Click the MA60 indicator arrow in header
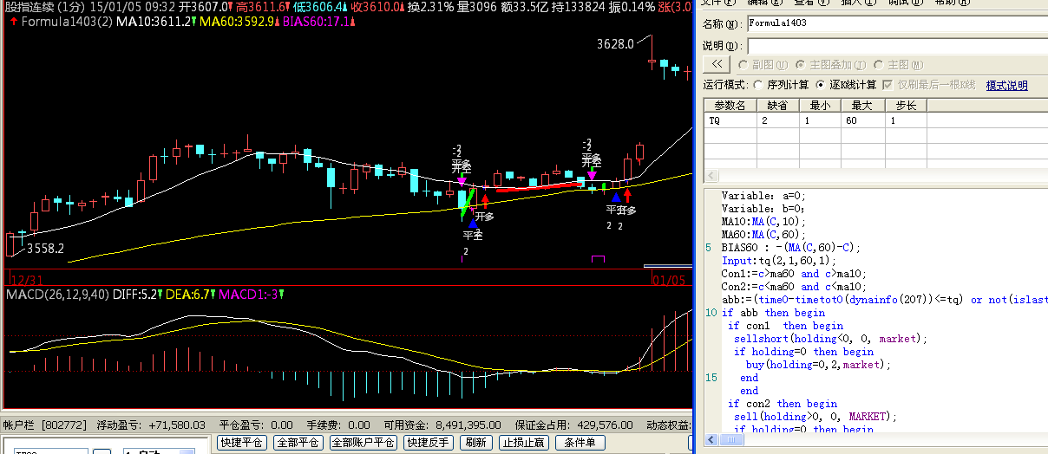The width and height of the screenshot is (1048, 454). pos(278,21)
